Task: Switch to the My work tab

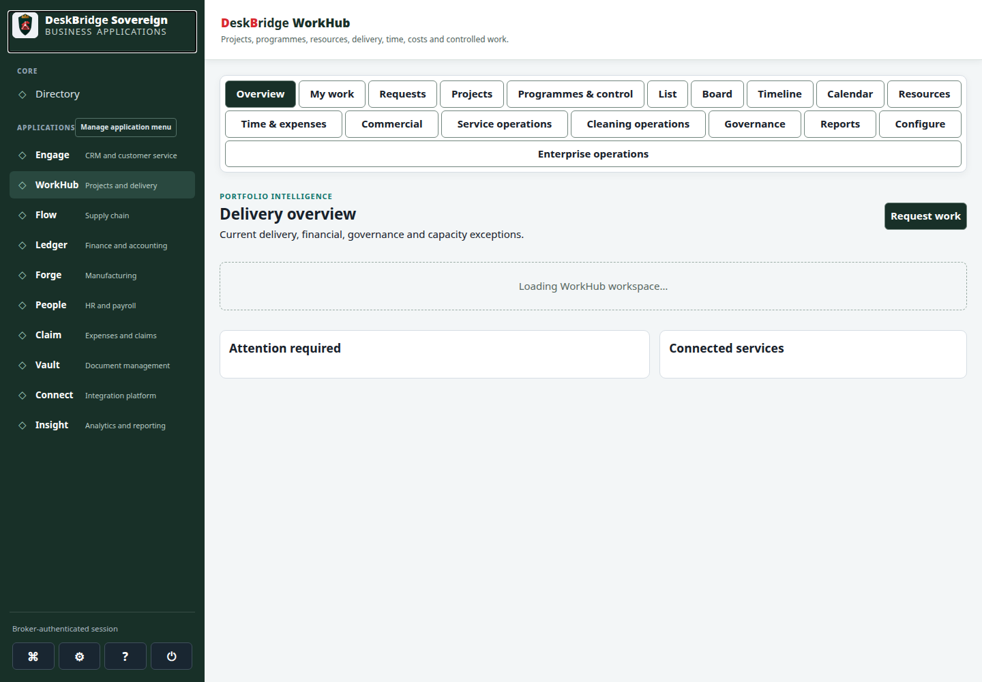Action: coord(332,94)
